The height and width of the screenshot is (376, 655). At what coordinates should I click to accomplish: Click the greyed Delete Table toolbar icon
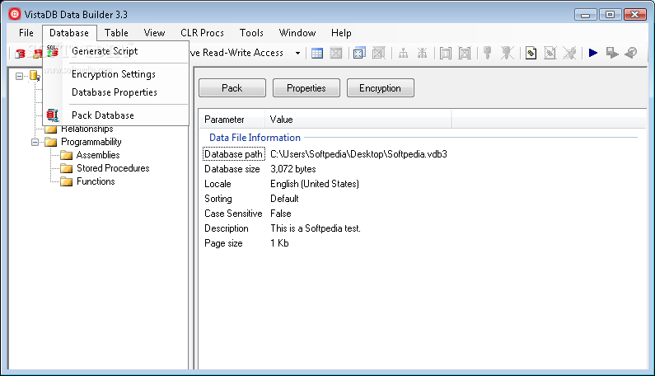[336, 53]
